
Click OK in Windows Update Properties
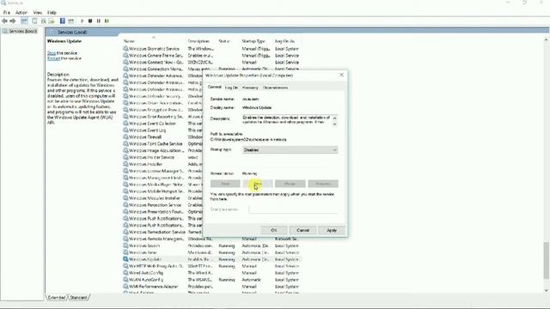point(274,230)
